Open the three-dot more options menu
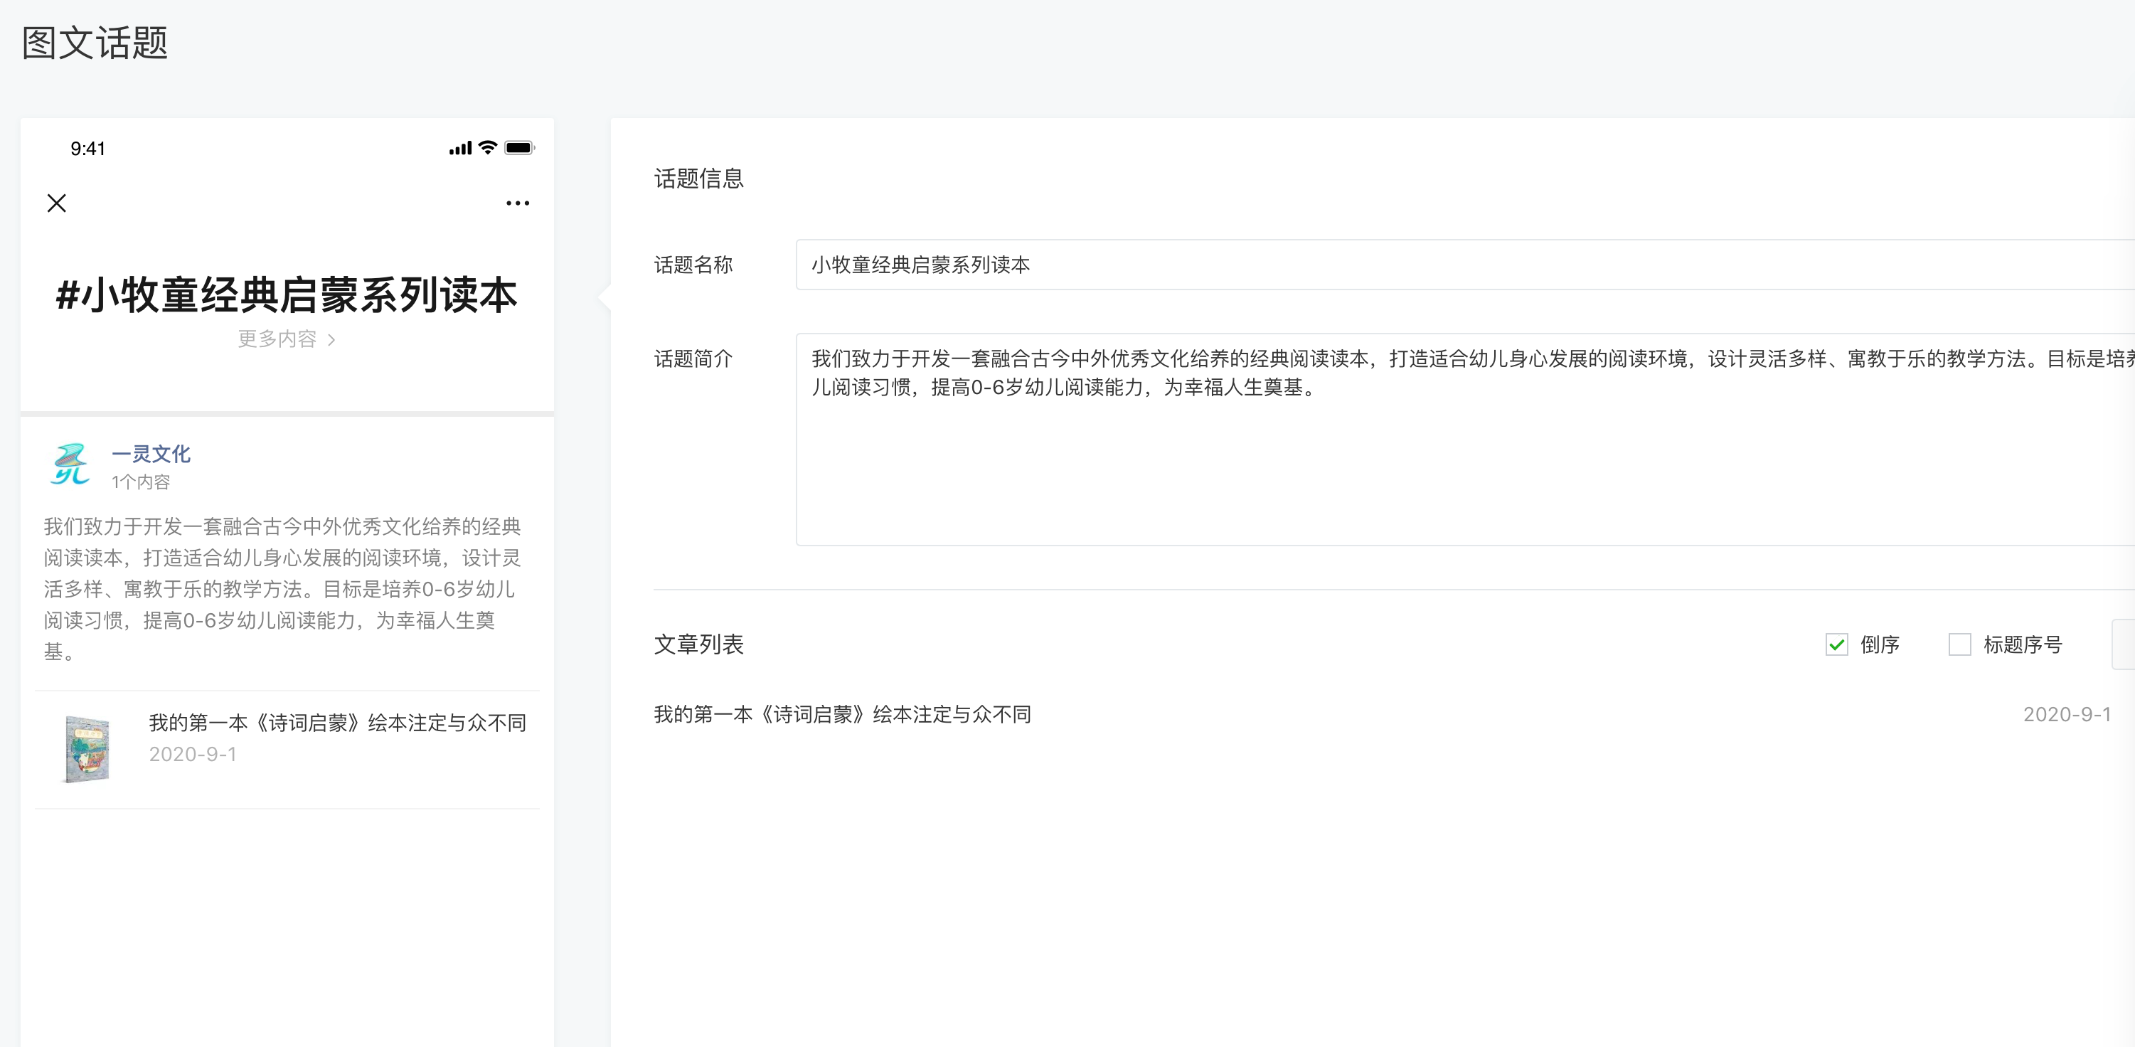Screen dimensions: 2135x1047 (517, 203)
